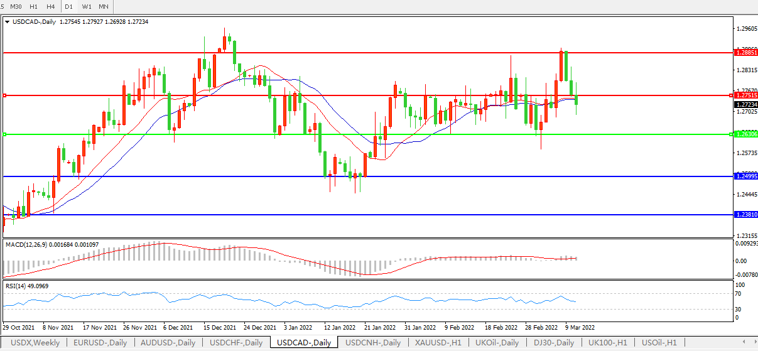The width and height of the screenshot is (758, 351).
Task: Expand the USDCAD chart title dropdown arrow
Action: coord(8,22)
